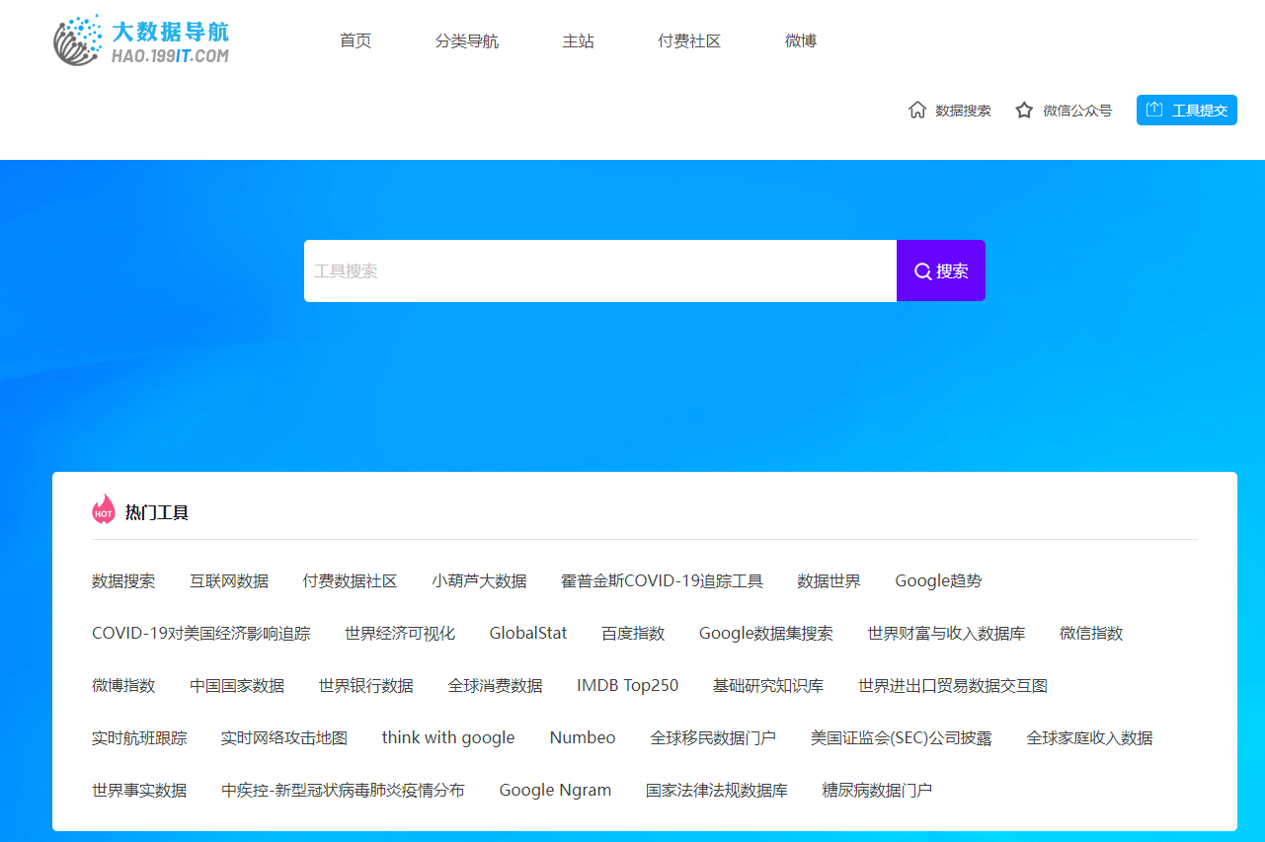Screen dimensions: 1265x842
Task: Open the IMDB Top250 link
Action: (628, 685)
